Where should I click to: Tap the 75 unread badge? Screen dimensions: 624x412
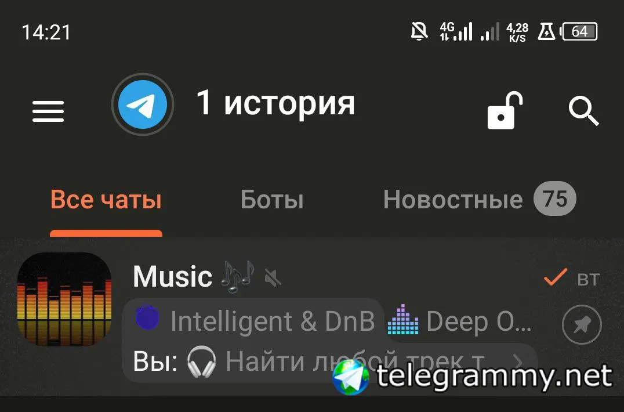pyautogui.click(x=555, y=198)
